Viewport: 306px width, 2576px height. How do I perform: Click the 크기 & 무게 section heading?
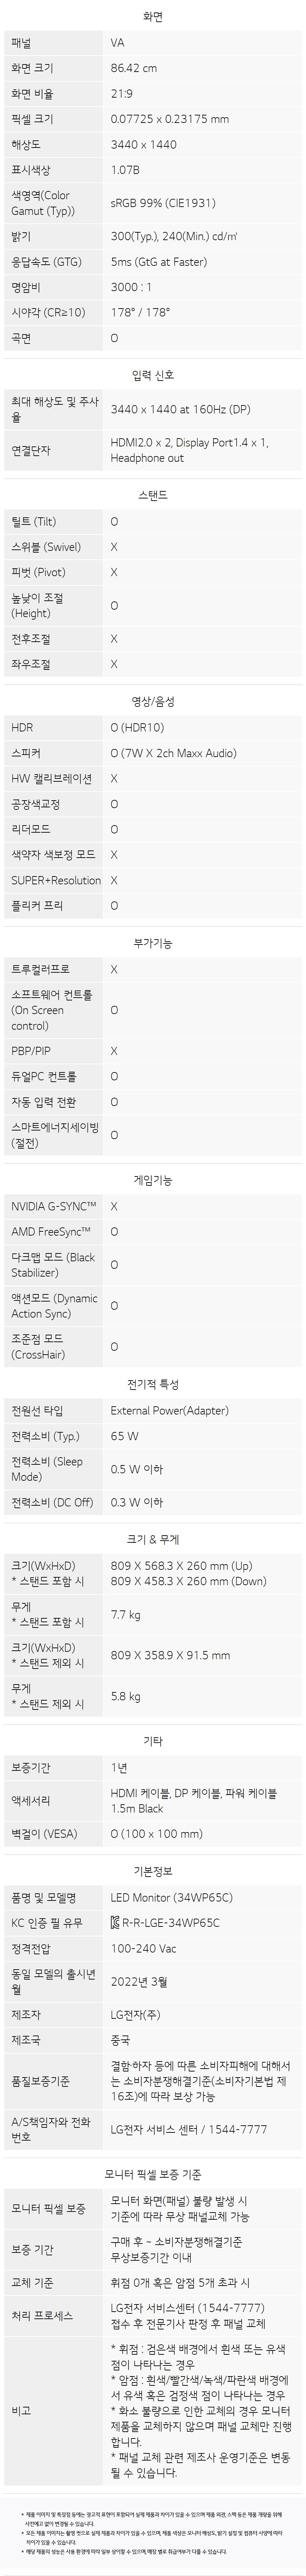pyautogui.click(x=153, y=1540)
